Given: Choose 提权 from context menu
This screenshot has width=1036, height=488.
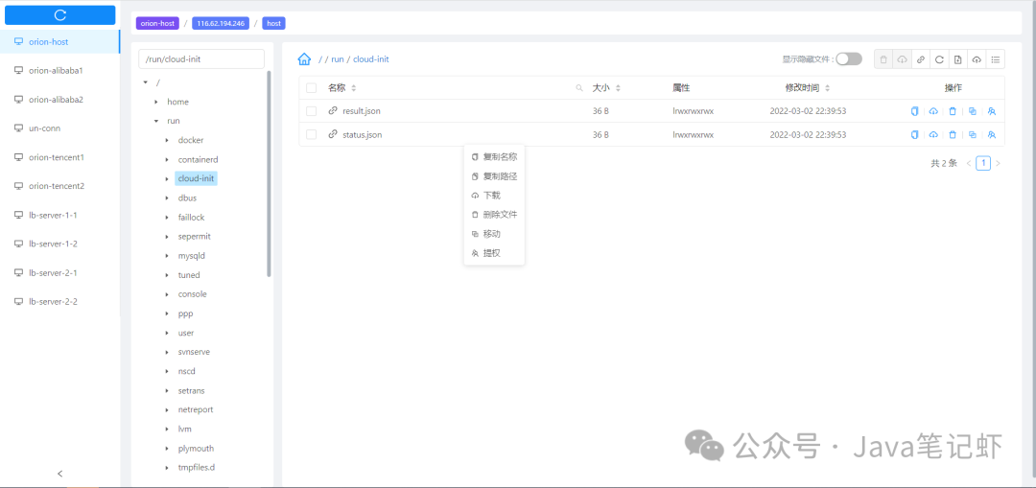Looking at the screenshot, I should point(494,253).
